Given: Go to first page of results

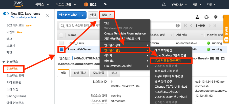Looking at the screenshot, I should pos(186,26).
